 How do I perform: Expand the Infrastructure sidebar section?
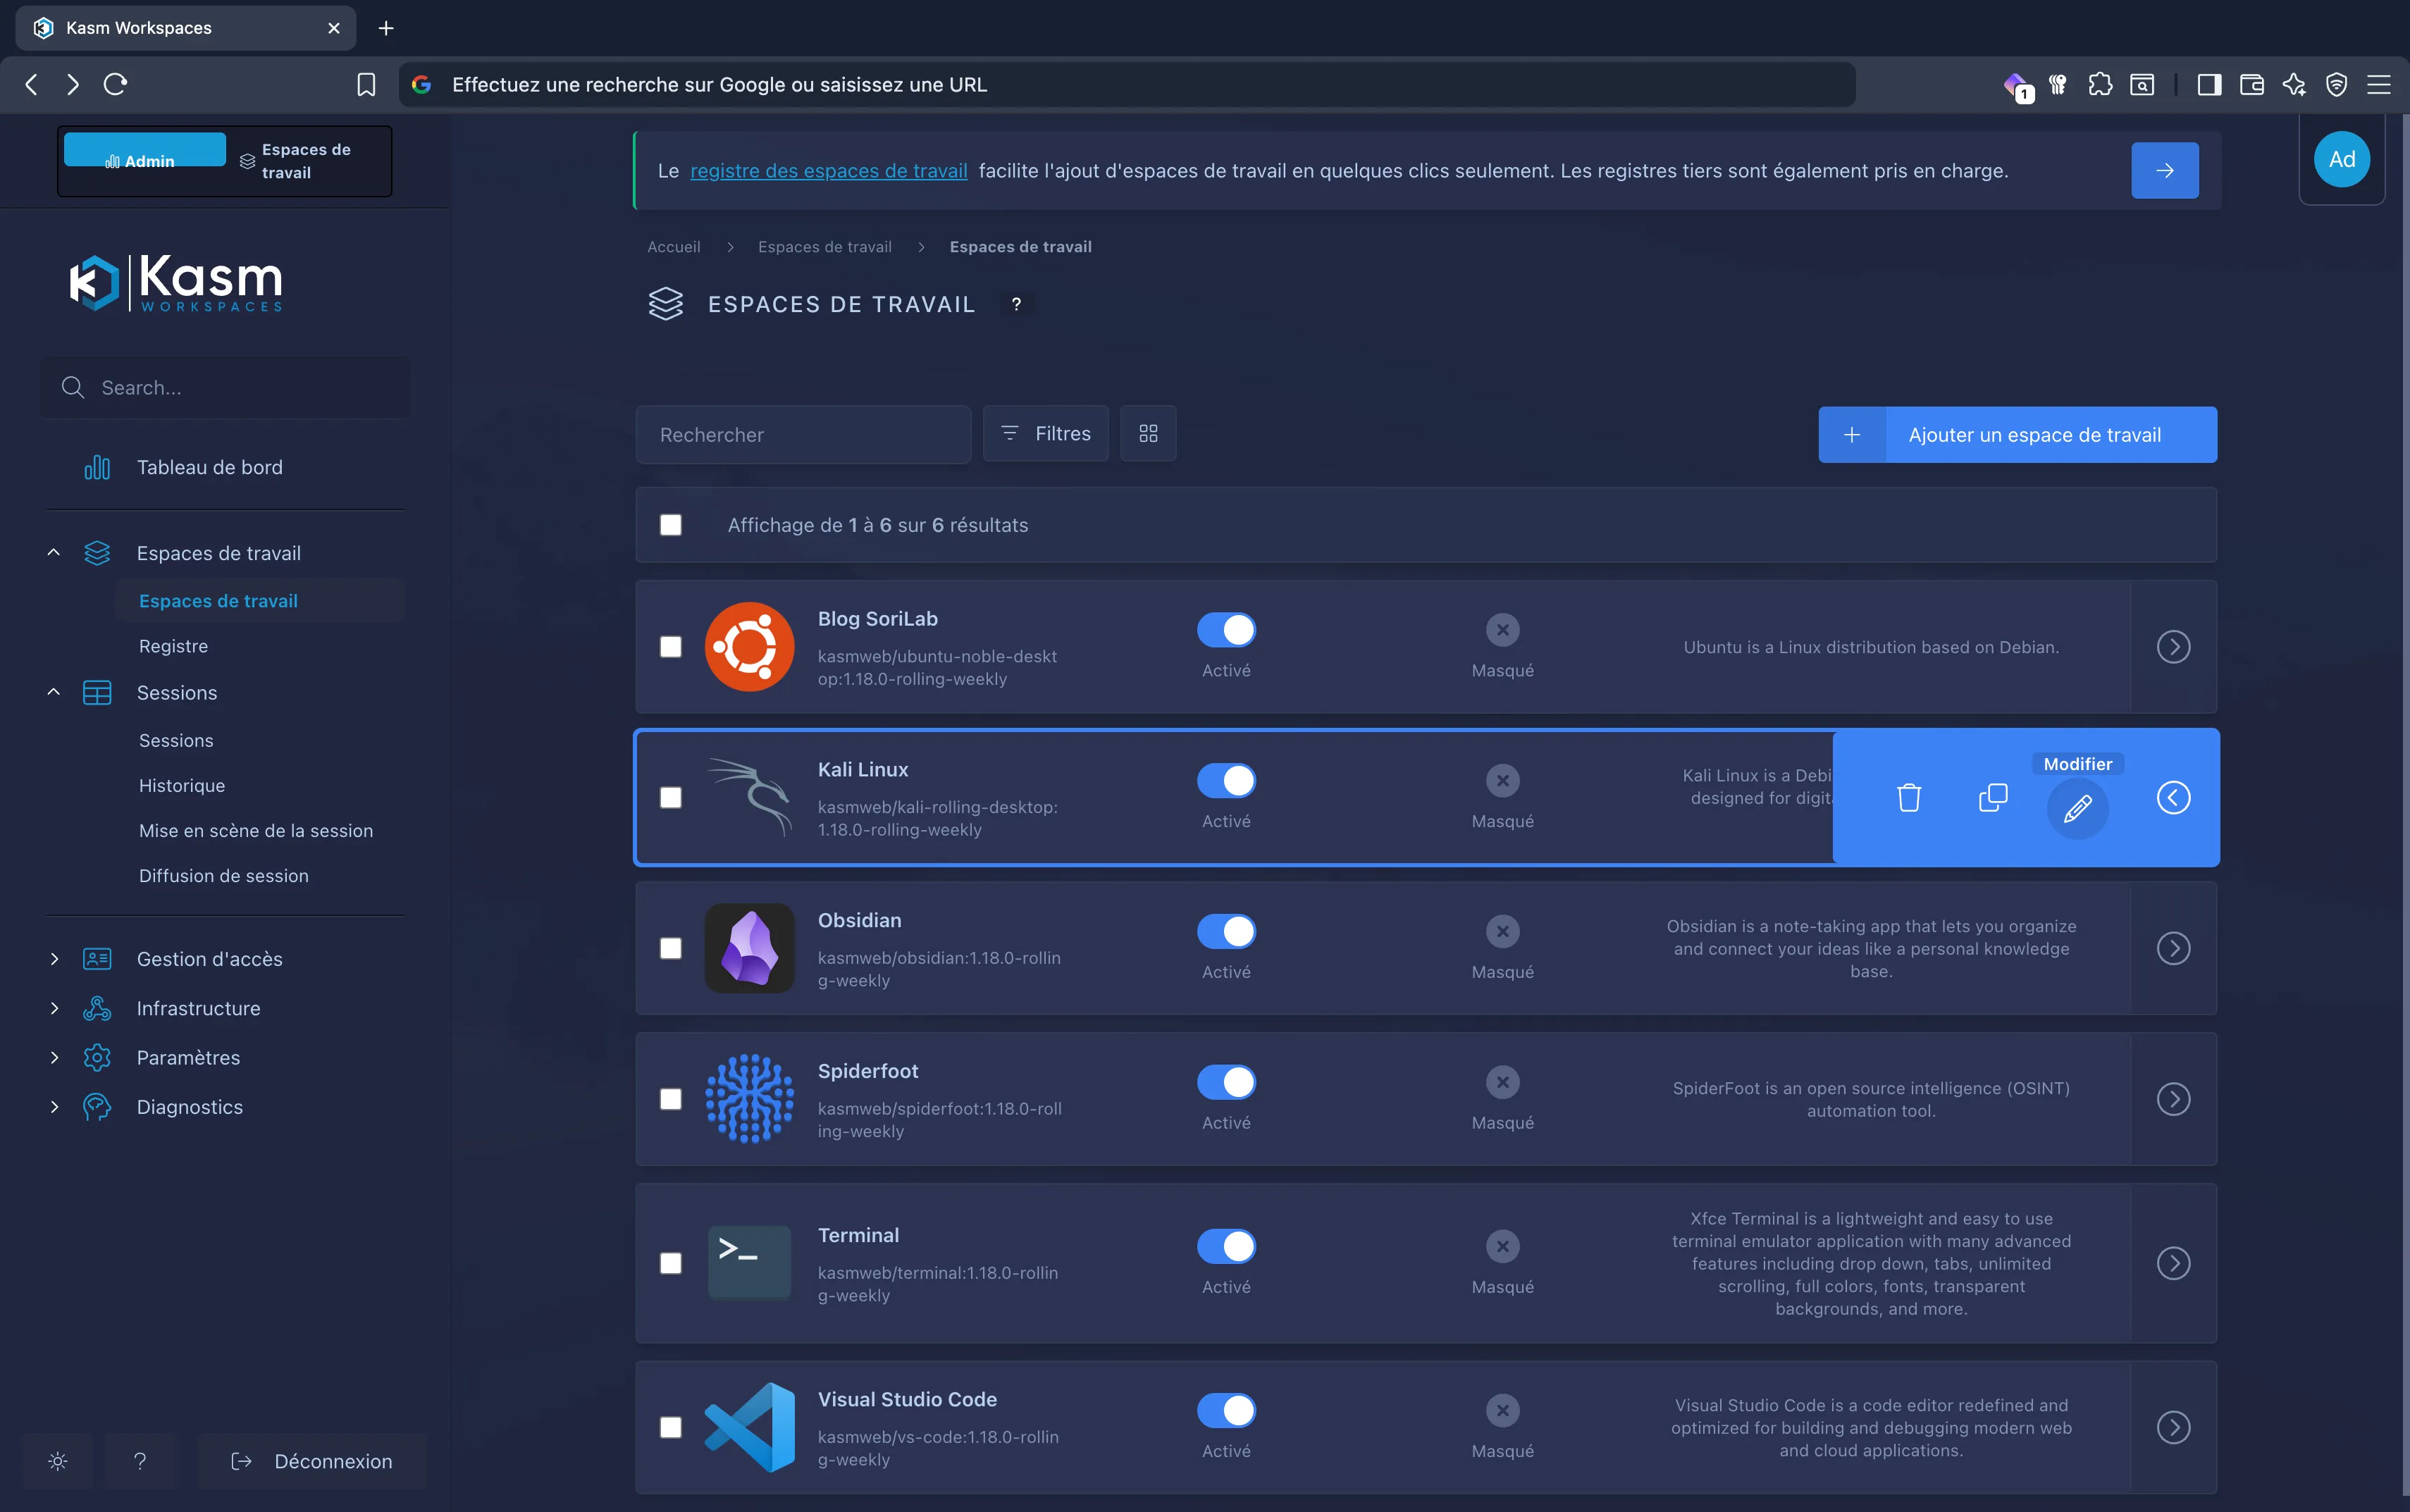[54, 1008]
